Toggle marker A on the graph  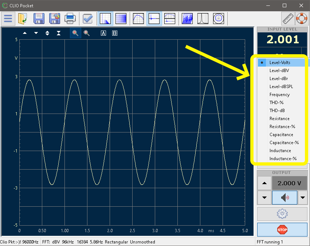click(x=103, y=33)
